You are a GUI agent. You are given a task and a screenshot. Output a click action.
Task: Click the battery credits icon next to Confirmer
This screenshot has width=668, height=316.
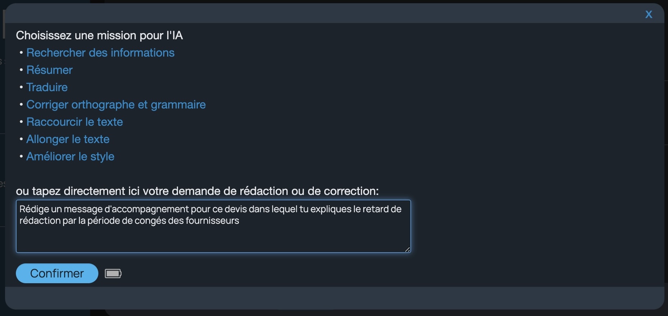tap(113, 273)
